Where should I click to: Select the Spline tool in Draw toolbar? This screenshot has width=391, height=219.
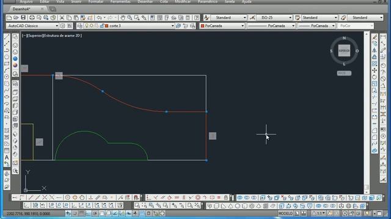pos(7,90)
